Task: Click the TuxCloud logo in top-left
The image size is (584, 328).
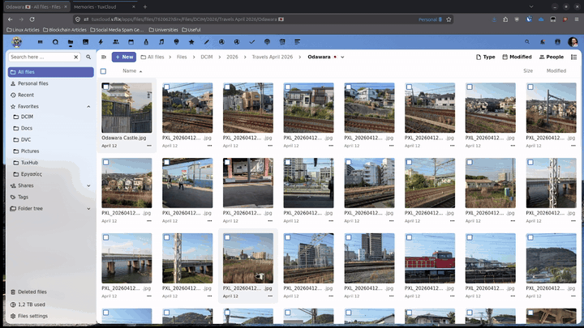Action: point(17,42)
